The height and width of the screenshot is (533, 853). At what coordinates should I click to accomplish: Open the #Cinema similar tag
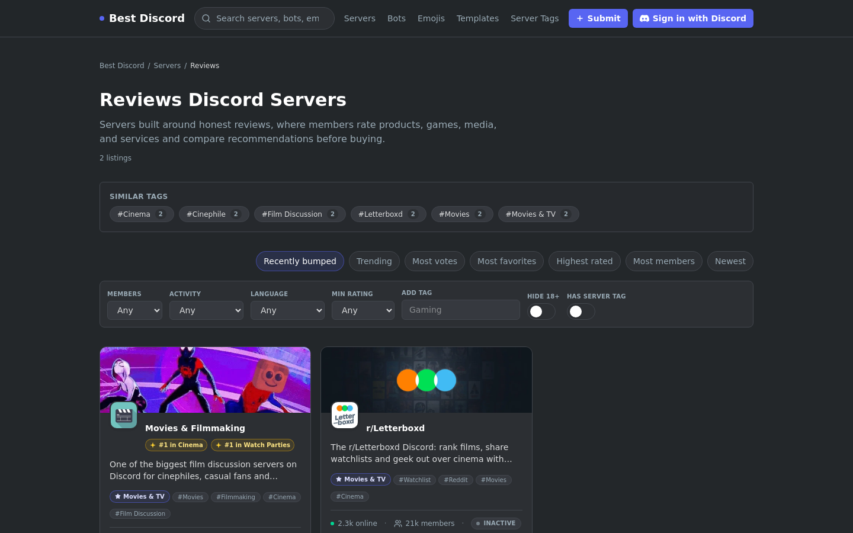[x=142, y=214]
